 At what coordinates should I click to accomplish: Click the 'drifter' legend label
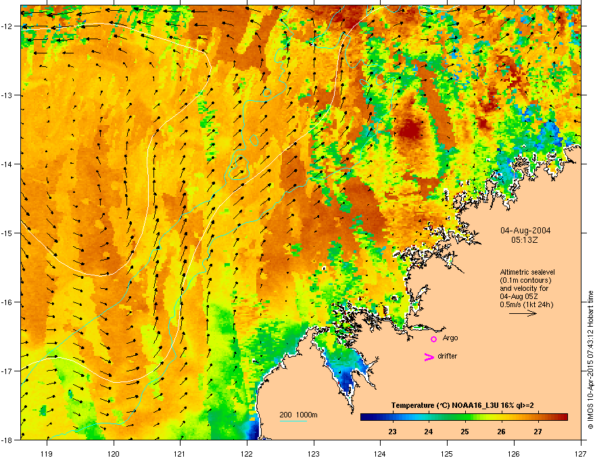pyautogui.click(x=448, y=356)
